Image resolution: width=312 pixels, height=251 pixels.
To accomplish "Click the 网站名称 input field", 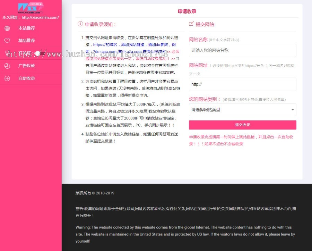I will coord(243,50).
